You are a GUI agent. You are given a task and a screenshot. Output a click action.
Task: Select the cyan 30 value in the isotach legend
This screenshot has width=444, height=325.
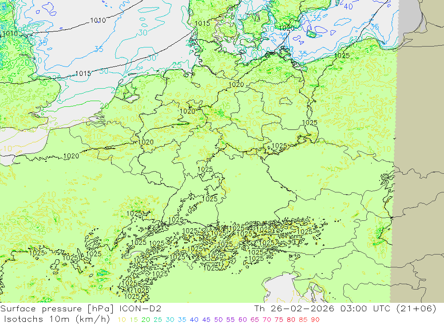pyautogui.click(x=170, y=320)
